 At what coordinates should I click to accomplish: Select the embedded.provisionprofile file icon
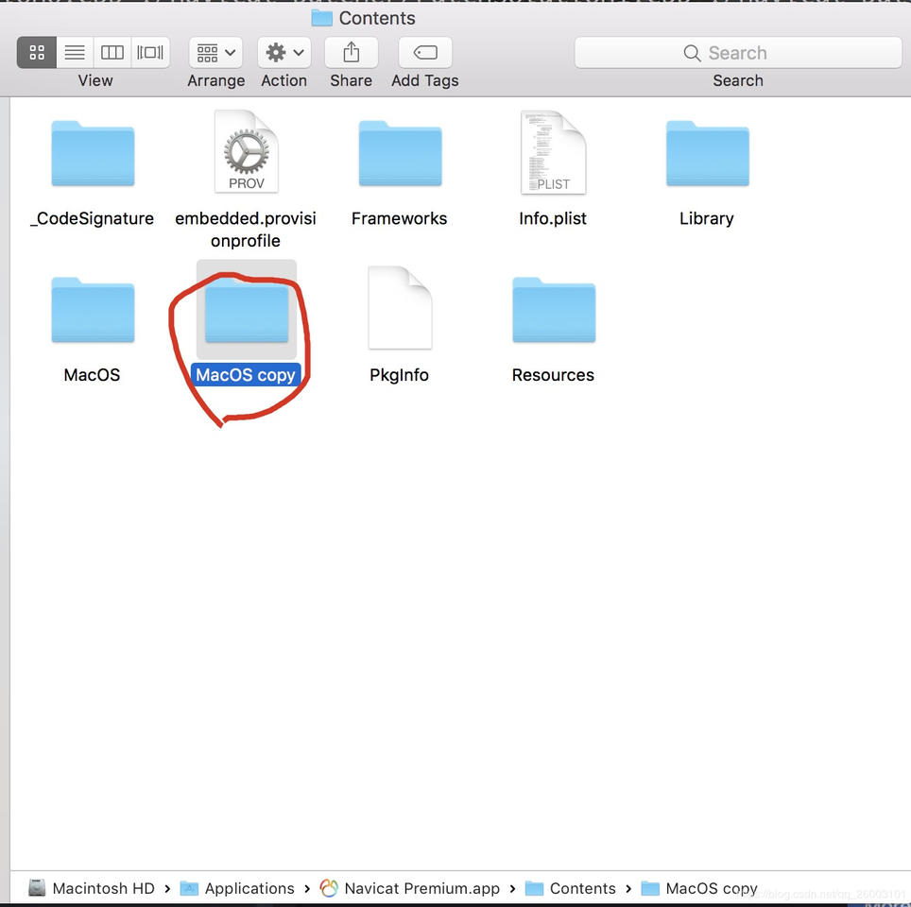click(247, 152)
